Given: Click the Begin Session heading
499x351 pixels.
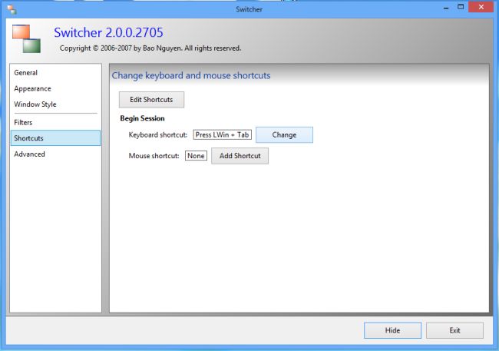Looking at the screenshot, I should coord(142,118).
